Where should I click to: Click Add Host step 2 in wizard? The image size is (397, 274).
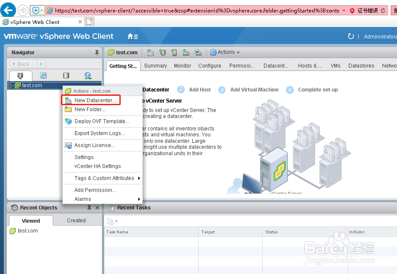tap(194, 90)
